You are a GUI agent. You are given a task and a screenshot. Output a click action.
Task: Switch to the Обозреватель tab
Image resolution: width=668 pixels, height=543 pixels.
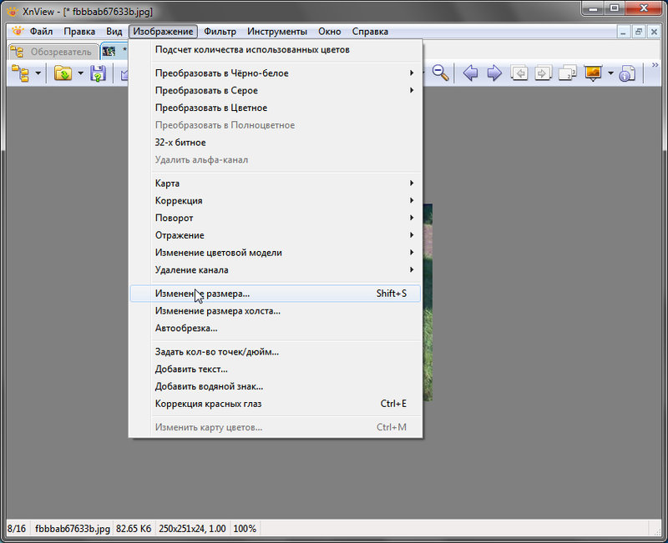pos(53,52)
